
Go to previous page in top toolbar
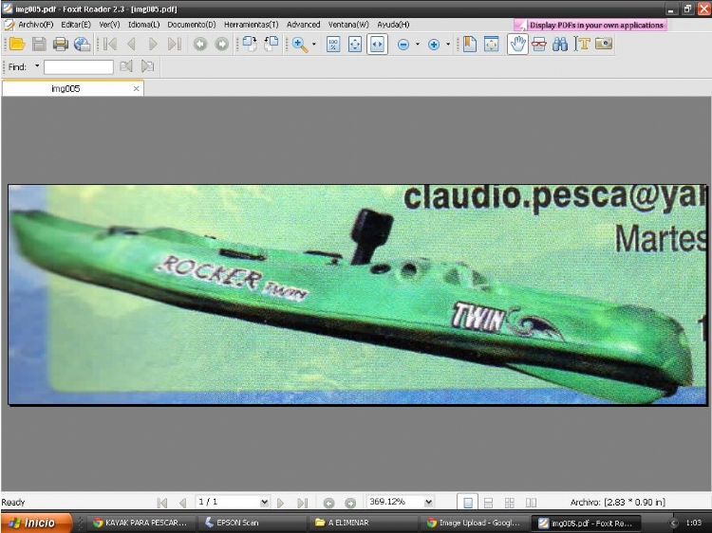coord(132,44)
